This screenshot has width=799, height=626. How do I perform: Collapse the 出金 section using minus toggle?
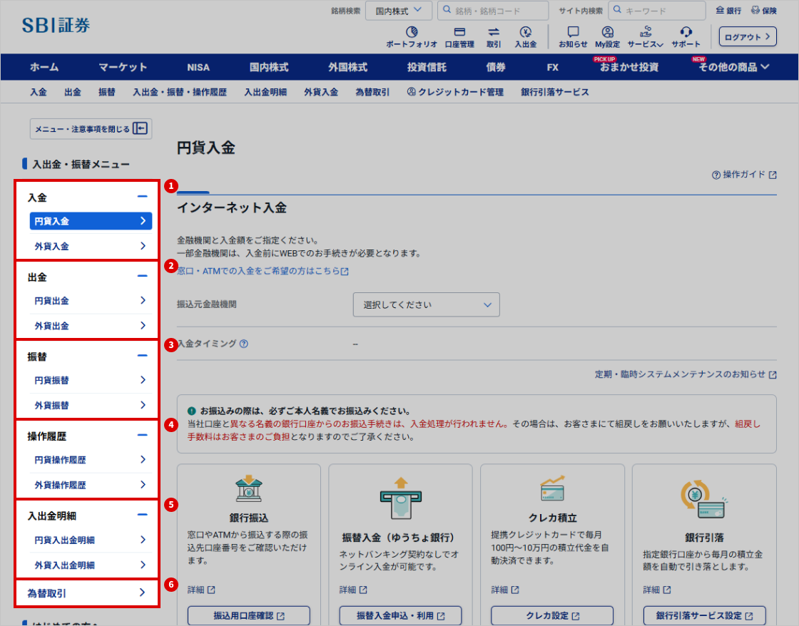(143, 277)
